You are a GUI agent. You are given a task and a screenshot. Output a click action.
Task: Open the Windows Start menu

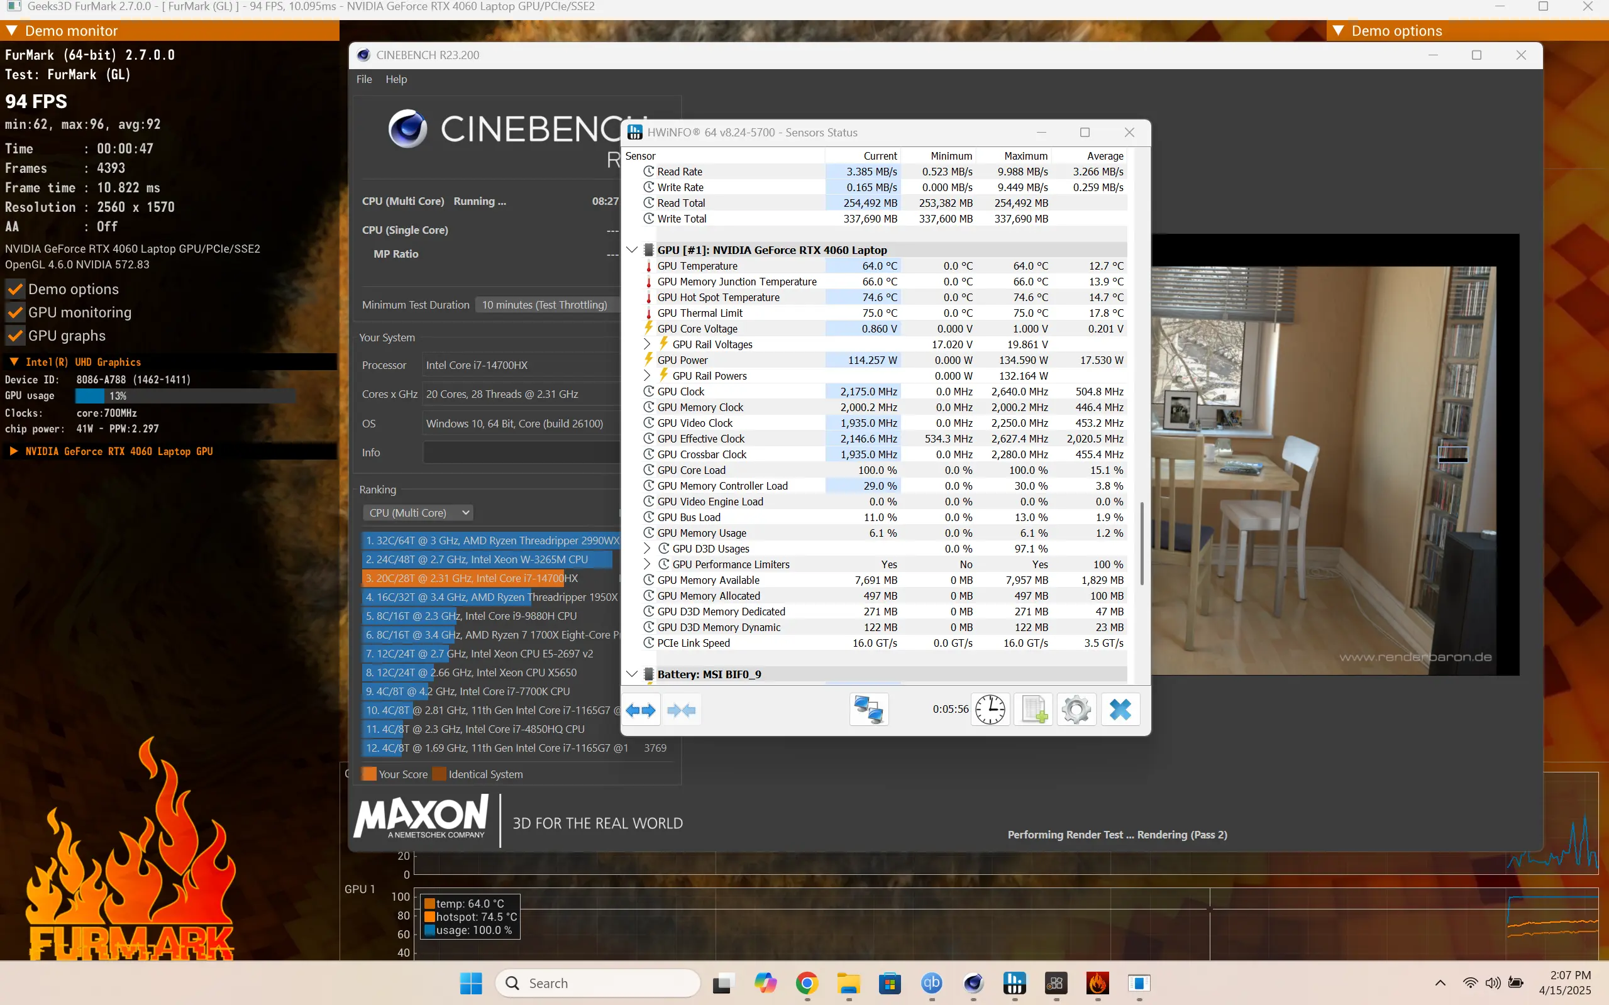pos(472,983)
